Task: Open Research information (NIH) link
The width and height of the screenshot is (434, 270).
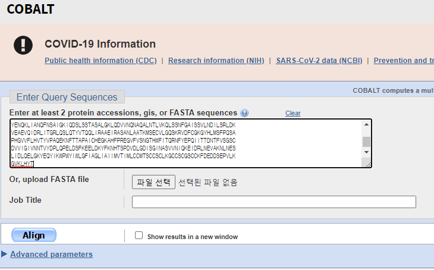Action: coord(216,61)
